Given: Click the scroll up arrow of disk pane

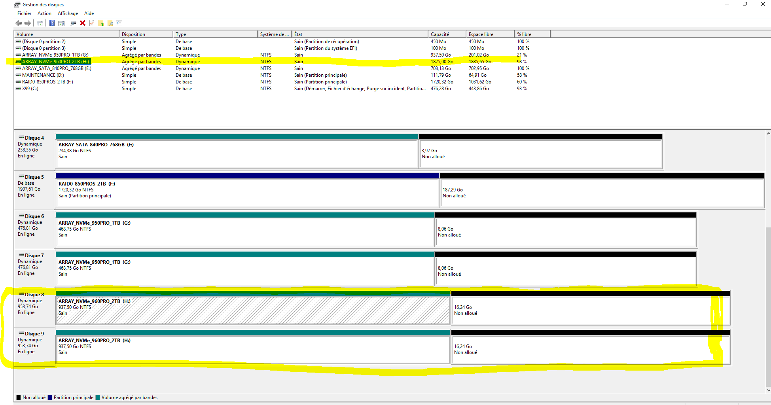Looking at the screenshot, I should pos(768,134).
